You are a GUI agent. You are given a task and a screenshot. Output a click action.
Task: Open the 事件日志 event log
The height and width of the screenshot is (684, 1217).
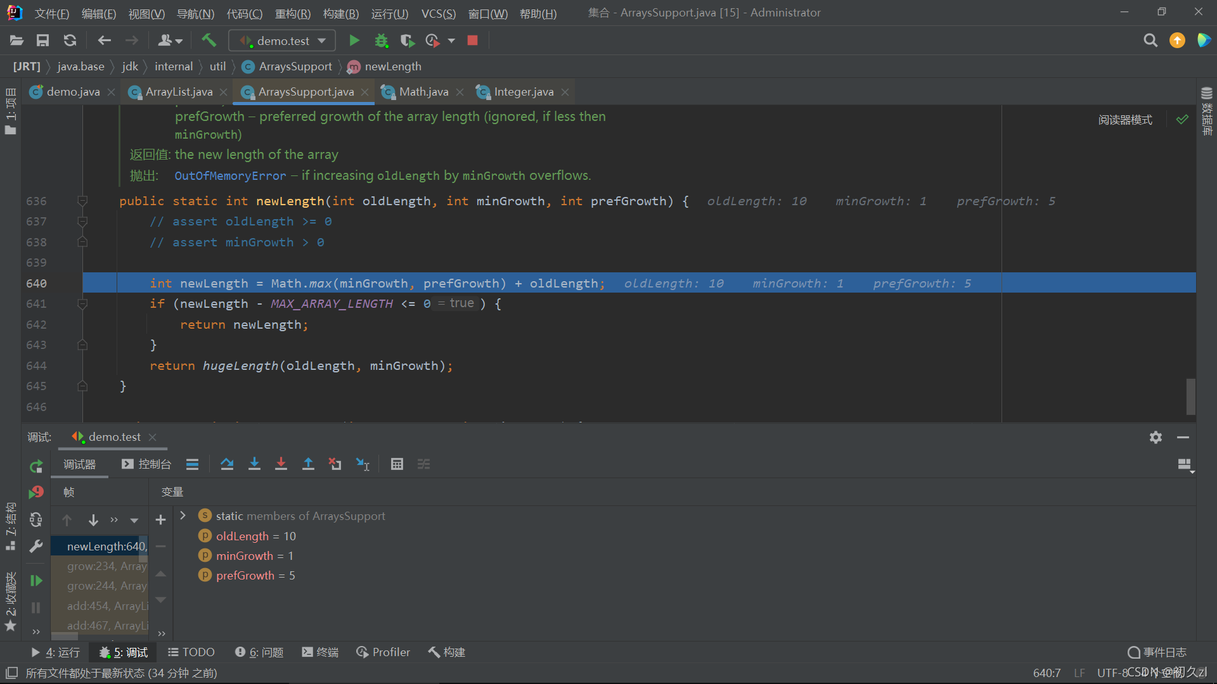click(x=1157, y=652)
